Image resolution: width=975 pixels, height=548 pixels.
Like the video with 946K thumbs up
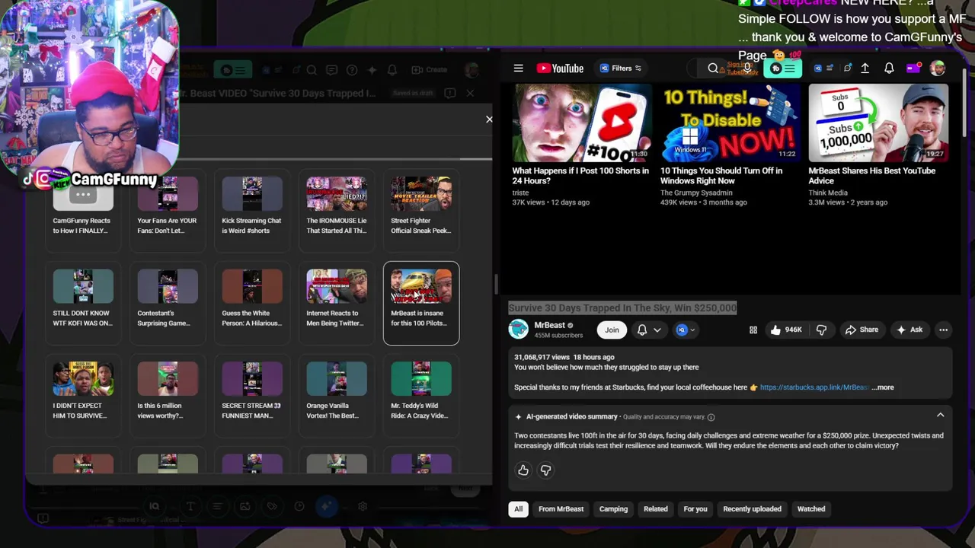786,330
